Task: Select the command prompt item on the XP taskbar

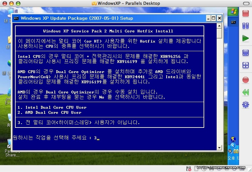Action: 233,22
